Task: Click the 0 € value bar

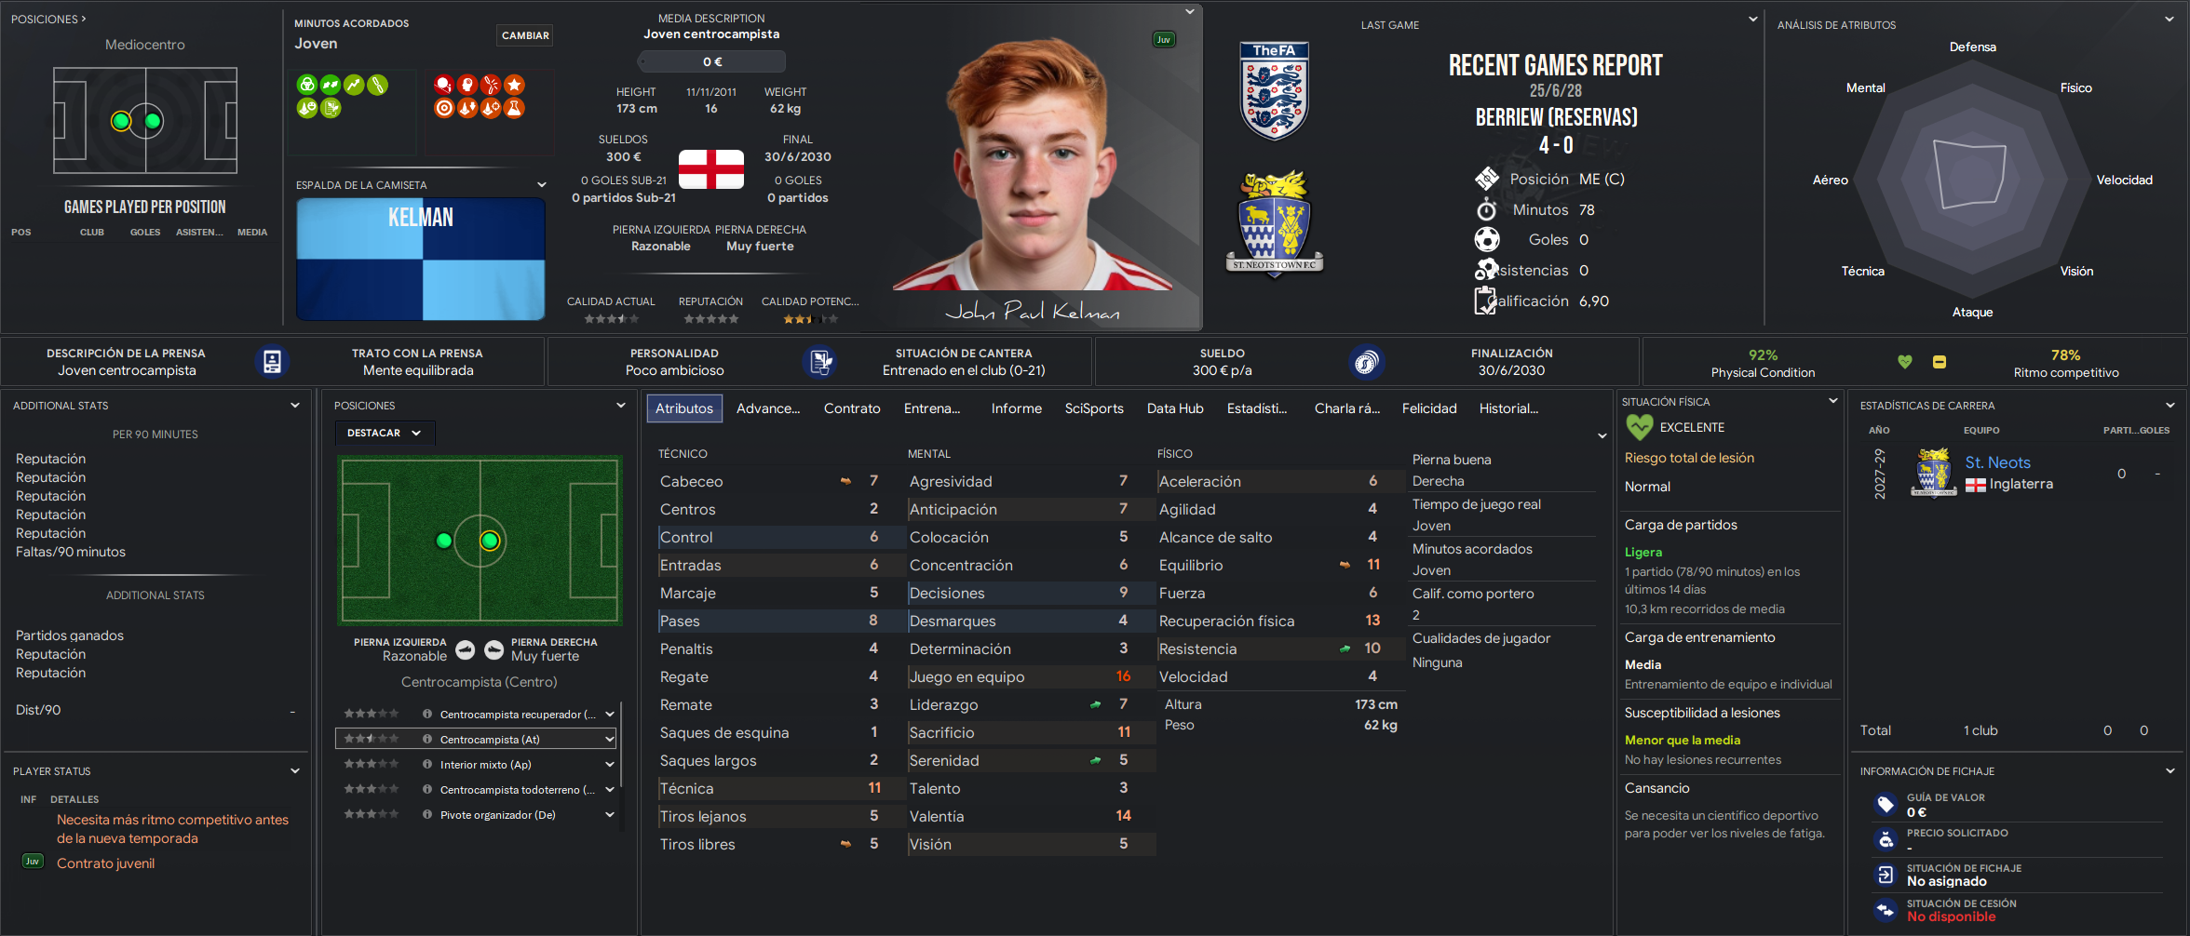Action: (x=712, y=61)
